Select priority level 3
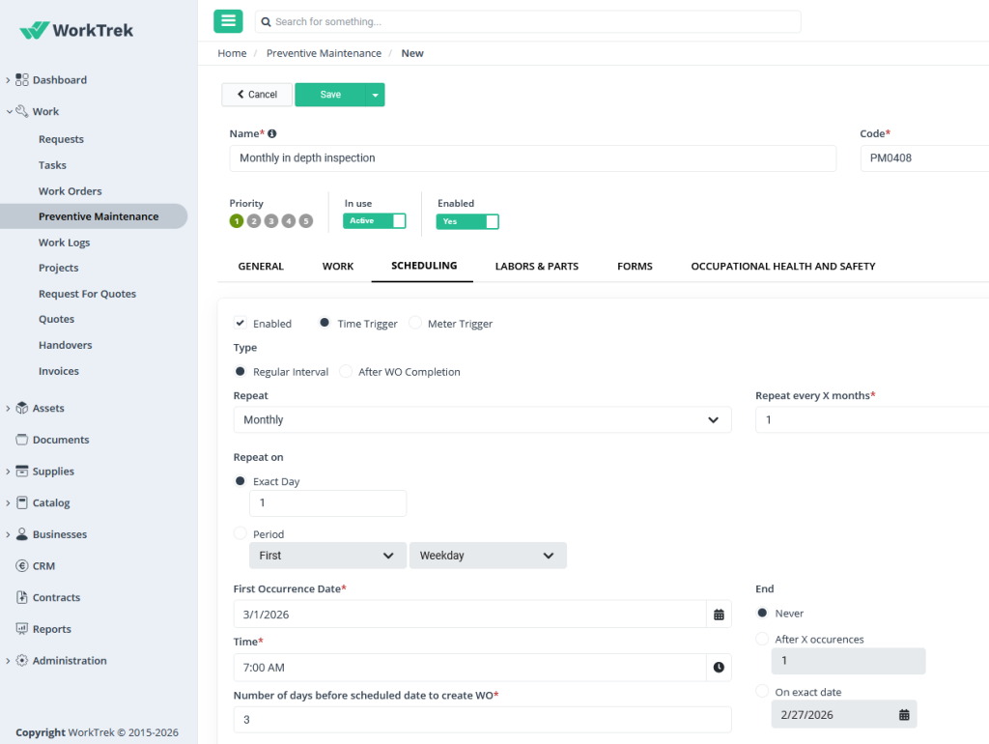 coord(271,220)
